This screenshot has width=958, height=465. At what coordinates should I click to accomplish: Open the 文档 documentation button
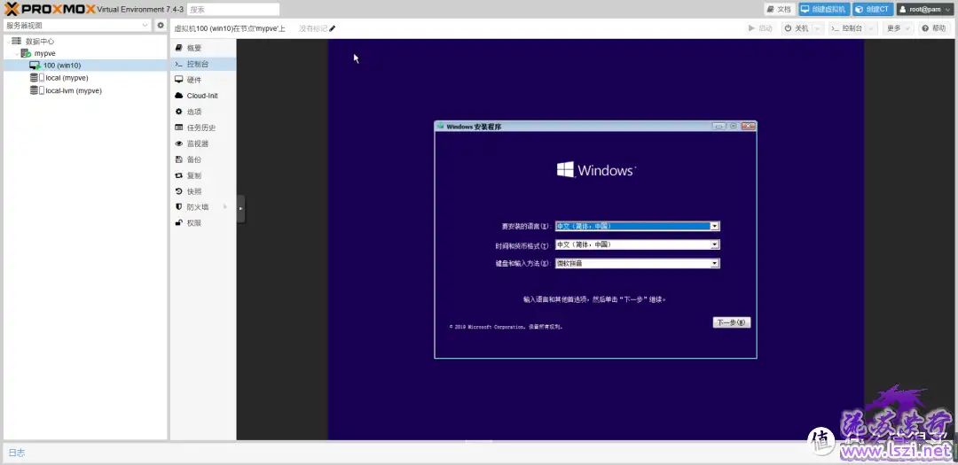(780, 9)
